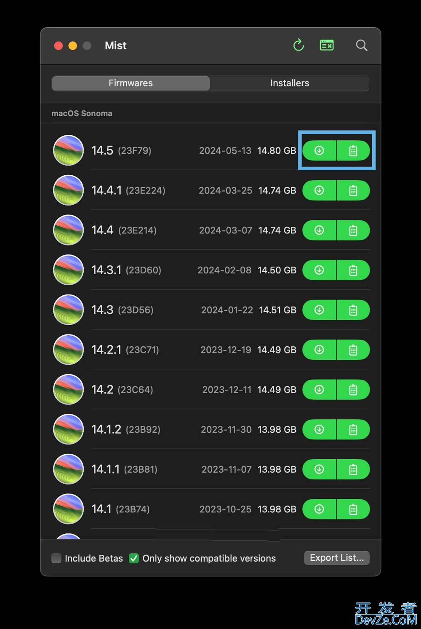Image resolution: width=421 pixels, height=629 pixels.
Task: Click the clipboard icon for 14.3 (23D56)
Action: coord(353,310)
